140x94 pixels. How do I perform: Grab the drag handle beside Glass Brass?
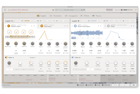[39, 26]
